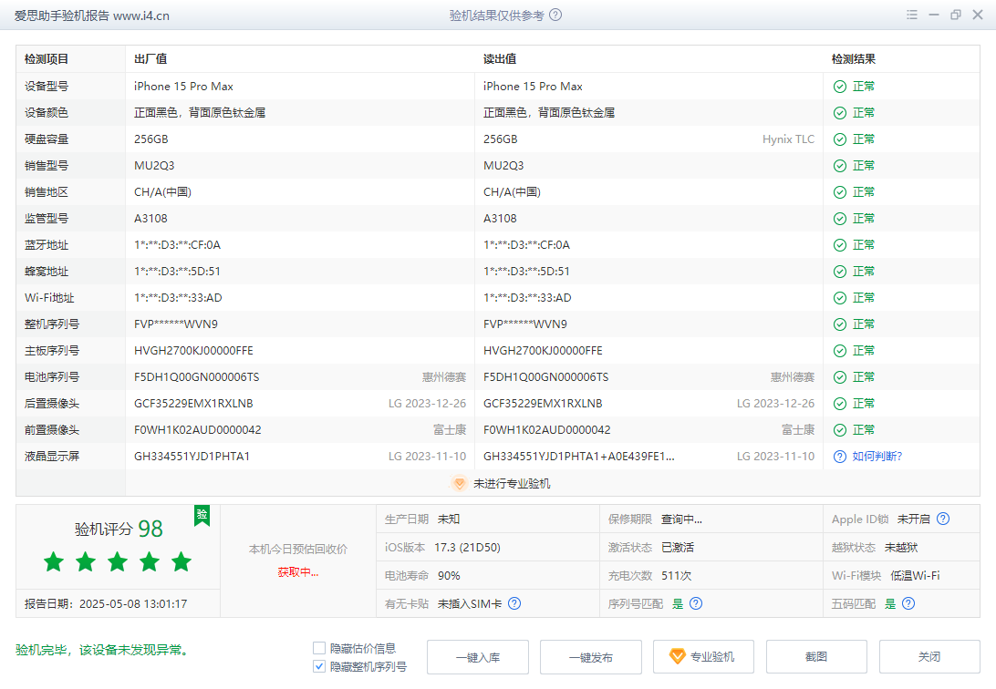Click the iOS version 17.3 (21D50)

tap(468, 548)
